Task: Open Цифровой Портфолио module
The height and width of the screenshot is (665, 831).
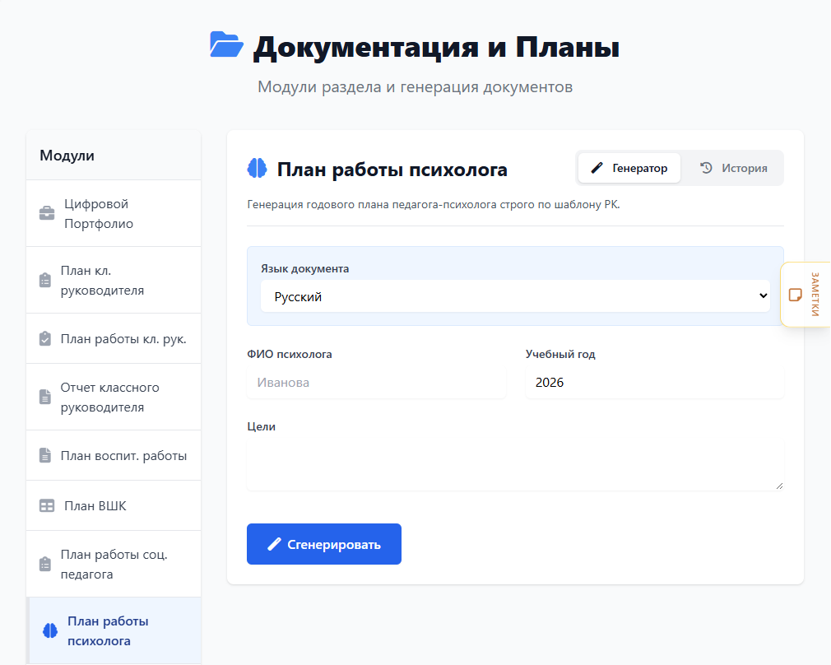Action: 114,213
